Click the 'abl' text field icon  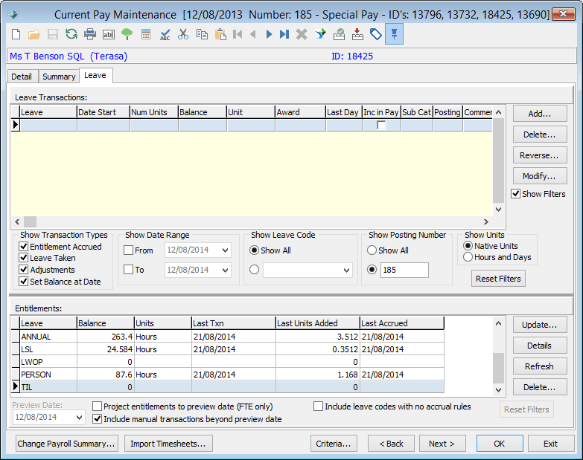108,34
